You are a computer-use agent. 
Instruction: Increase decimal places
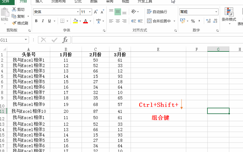point(208,21)
